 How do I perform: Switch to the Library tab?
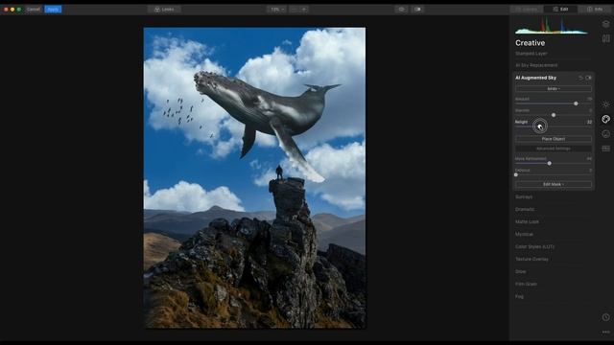pyautogui.click(x=527, y=9)
